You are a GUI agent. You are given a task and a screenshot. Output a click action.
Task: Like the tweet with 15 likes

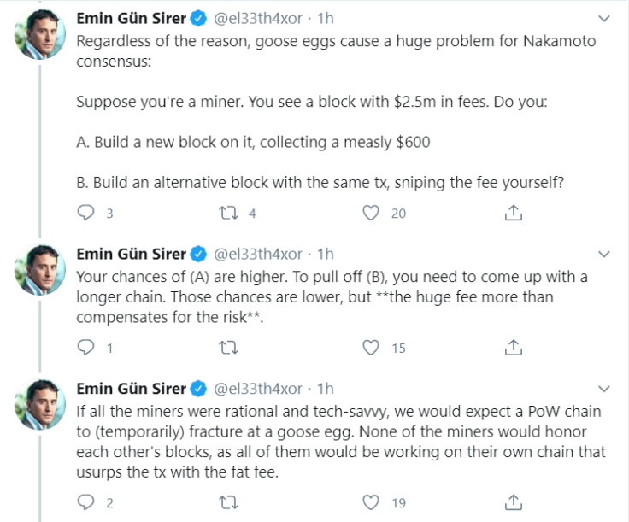[371, 348]
